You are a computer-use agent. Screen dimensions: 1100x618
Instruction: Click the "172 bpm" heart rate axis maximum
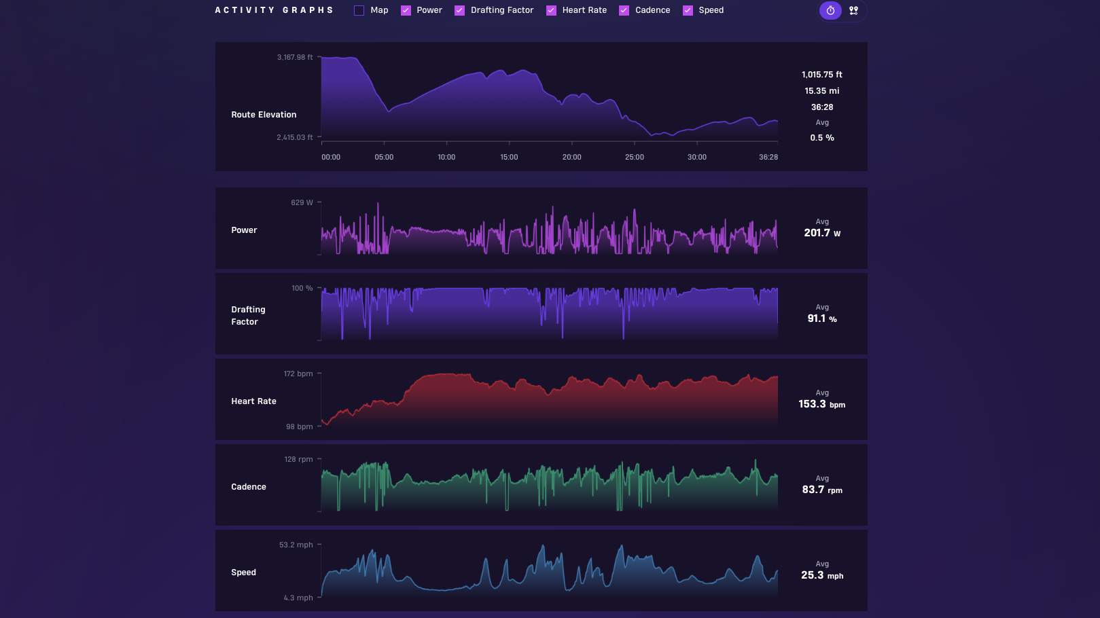(x=298, y=374)
